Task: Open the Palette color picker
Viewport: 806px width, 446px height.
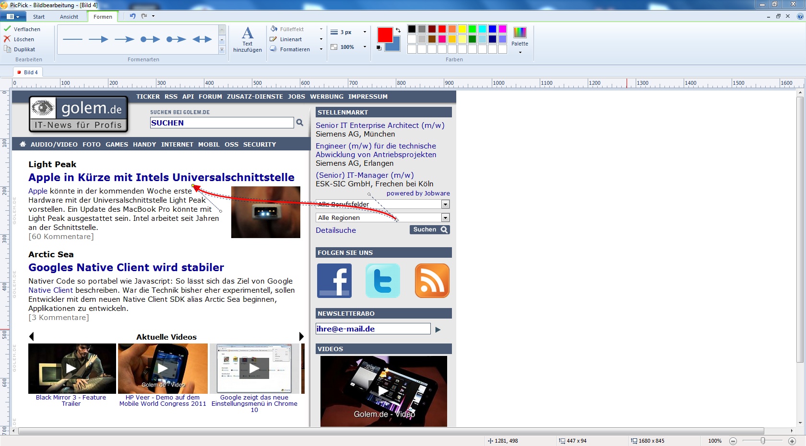Action: (x=520, y=40)
